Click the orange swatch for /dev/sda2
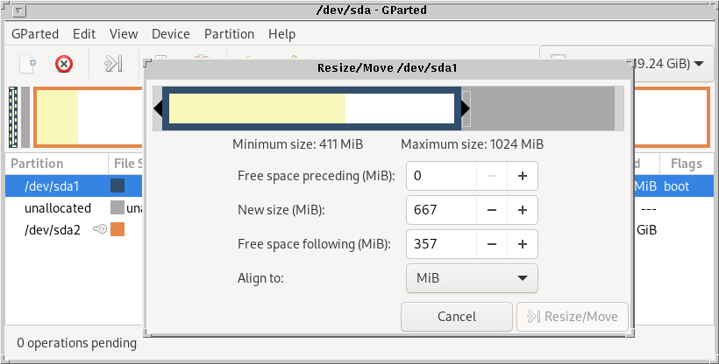Screen dimensions: 719x364 coord(117,229)
